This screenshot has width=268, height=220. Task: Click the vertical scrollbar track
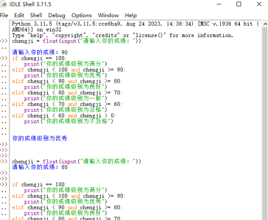(x=265, y=122)
